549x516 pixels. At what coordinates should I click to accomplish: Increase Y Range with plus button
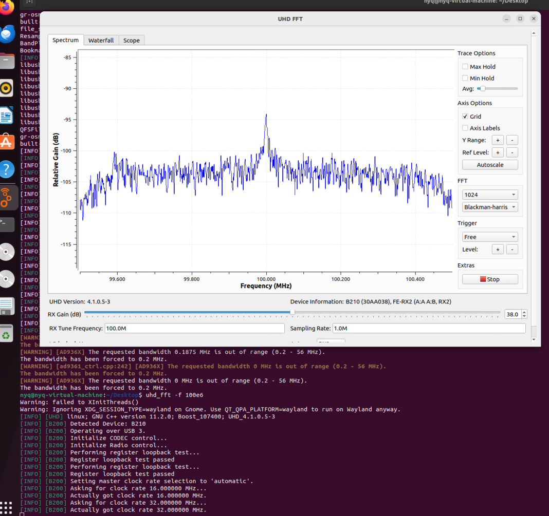click(498, 140)
